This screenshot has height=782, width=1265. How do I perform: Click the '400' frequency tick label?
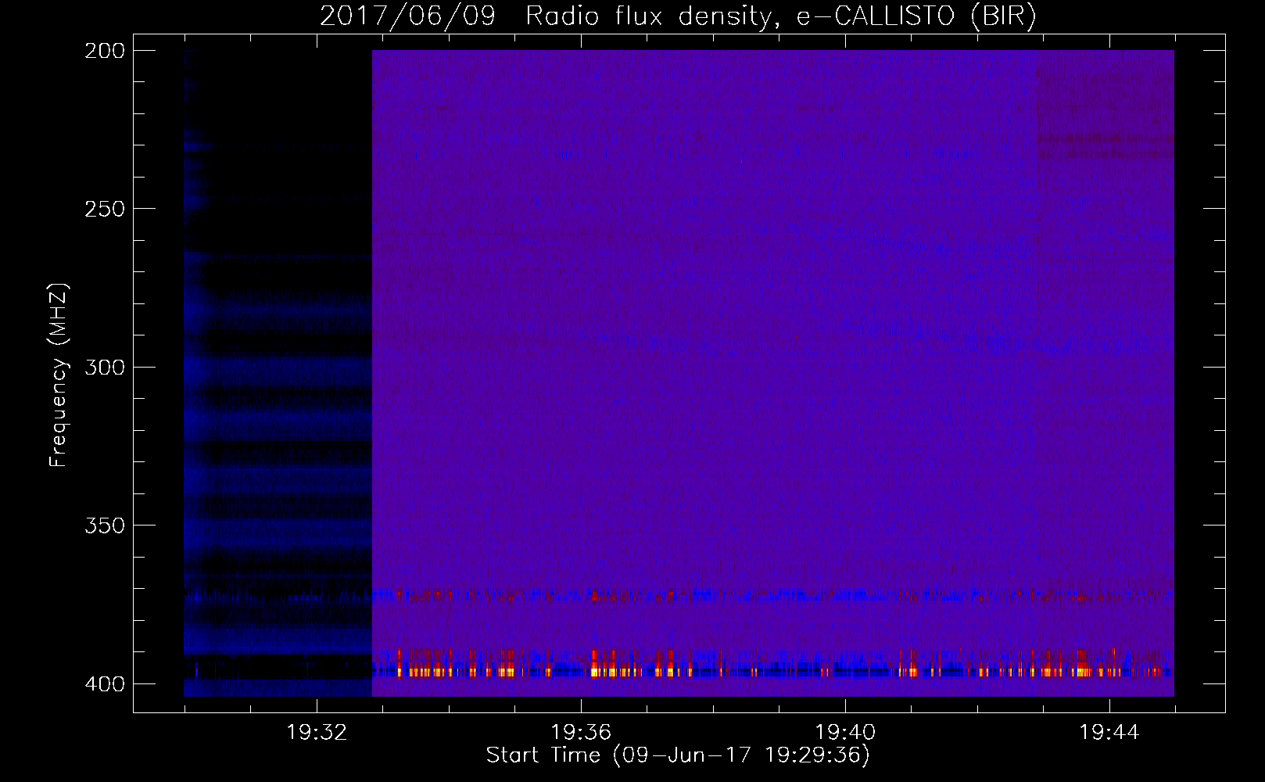[105, 684]
